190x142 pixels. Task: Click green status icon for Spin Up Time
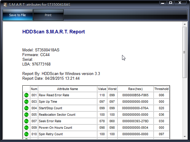click(x=26, y=102)
